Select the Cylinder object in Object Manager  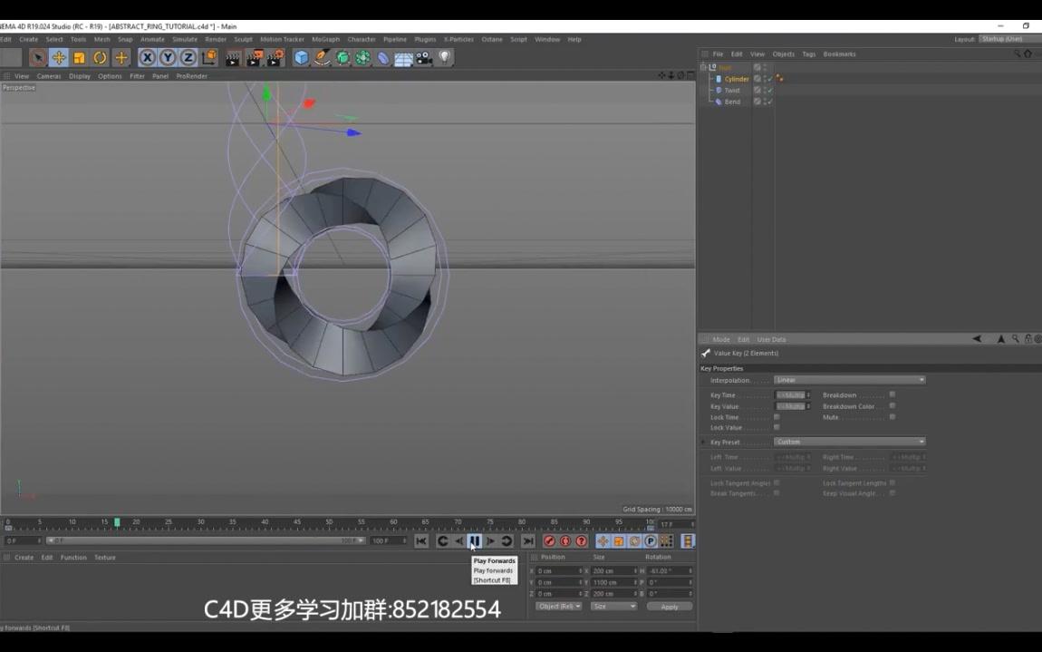point(736,79)
